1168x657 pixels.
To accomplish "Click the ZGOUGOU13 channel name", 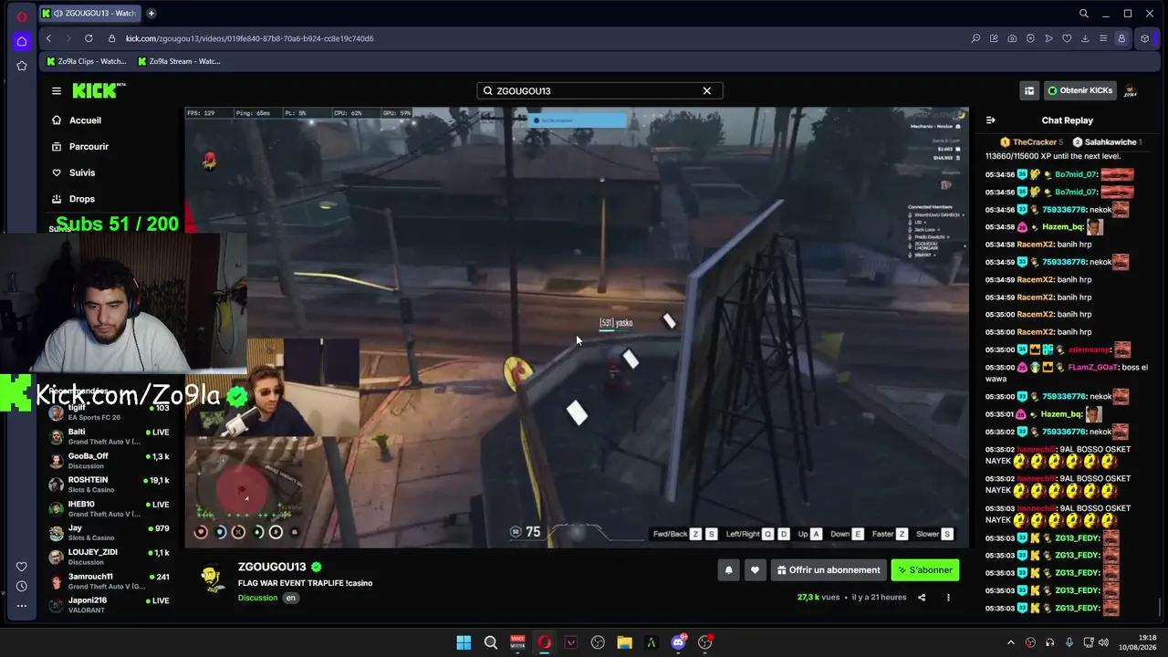I will click(x=272, y=567).
